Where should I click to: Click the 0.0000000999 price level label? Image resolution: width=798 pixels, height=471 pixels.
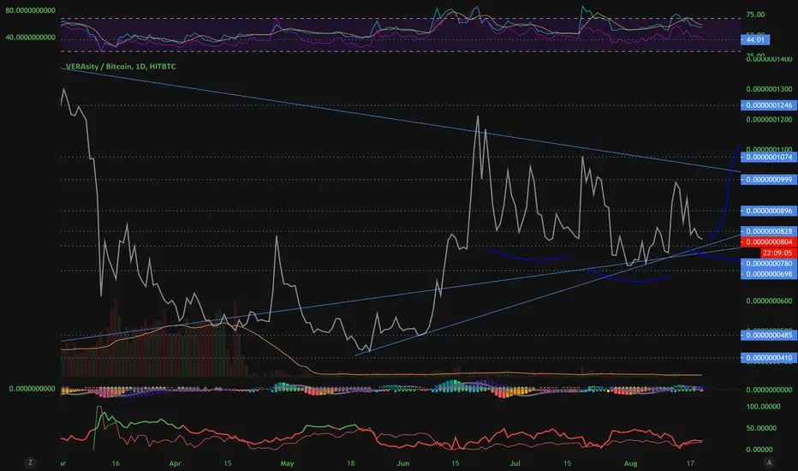tap(769, 180)
